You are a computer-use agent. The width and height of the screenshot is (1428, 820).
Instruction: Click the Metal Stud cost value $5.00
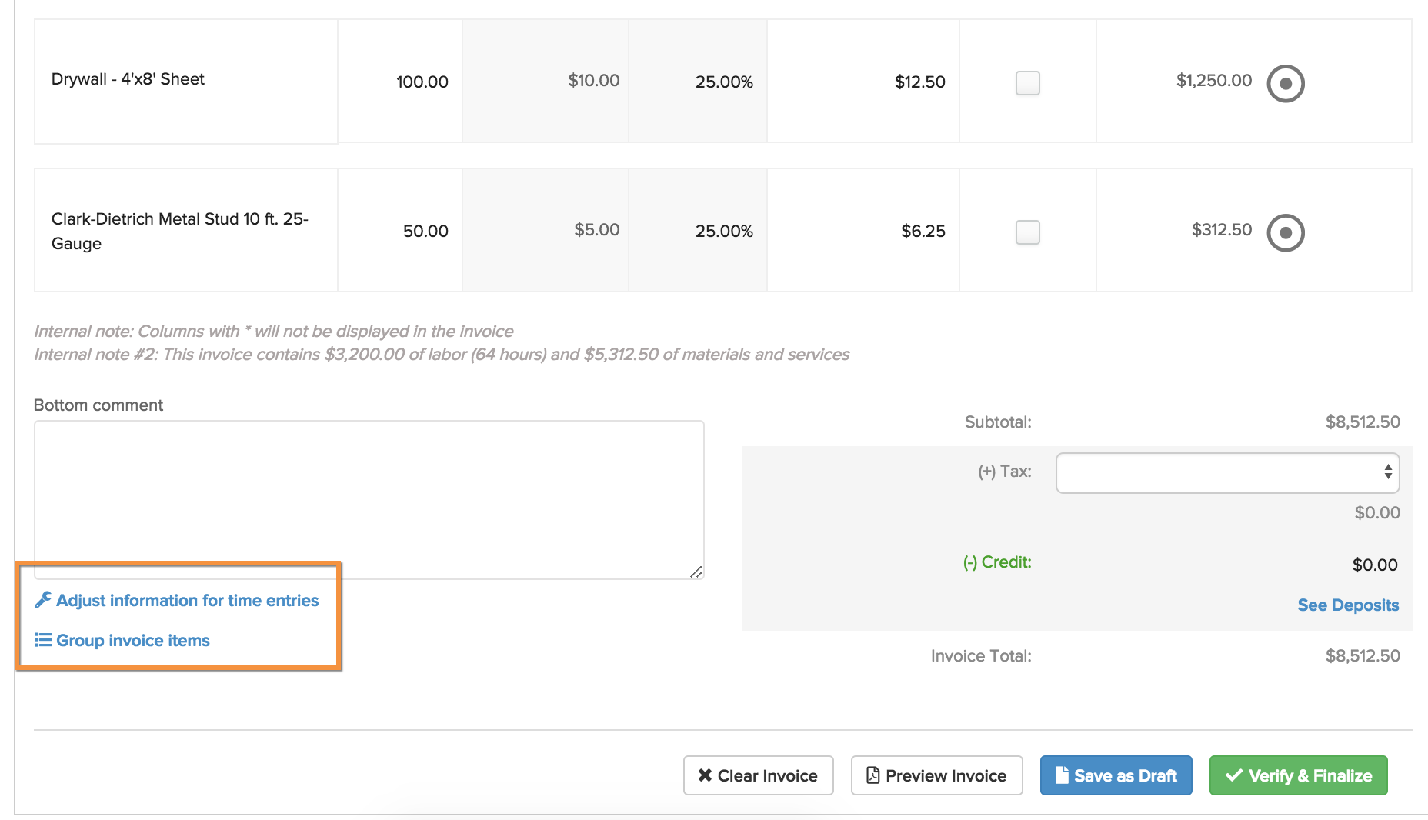coord(596,229)
